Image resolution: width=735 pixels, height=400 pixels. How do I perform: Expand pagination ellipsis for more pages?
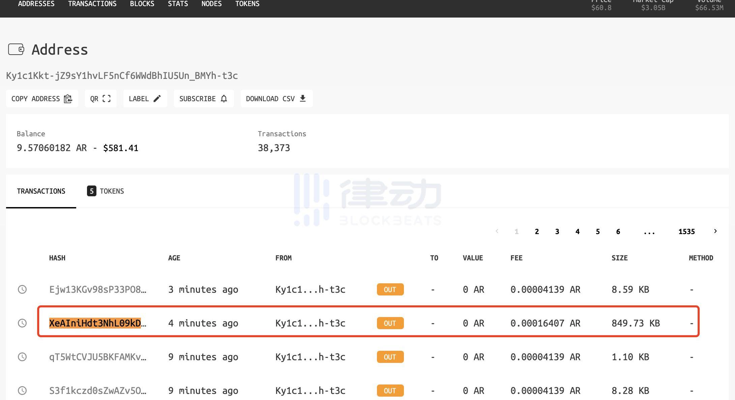649,232
